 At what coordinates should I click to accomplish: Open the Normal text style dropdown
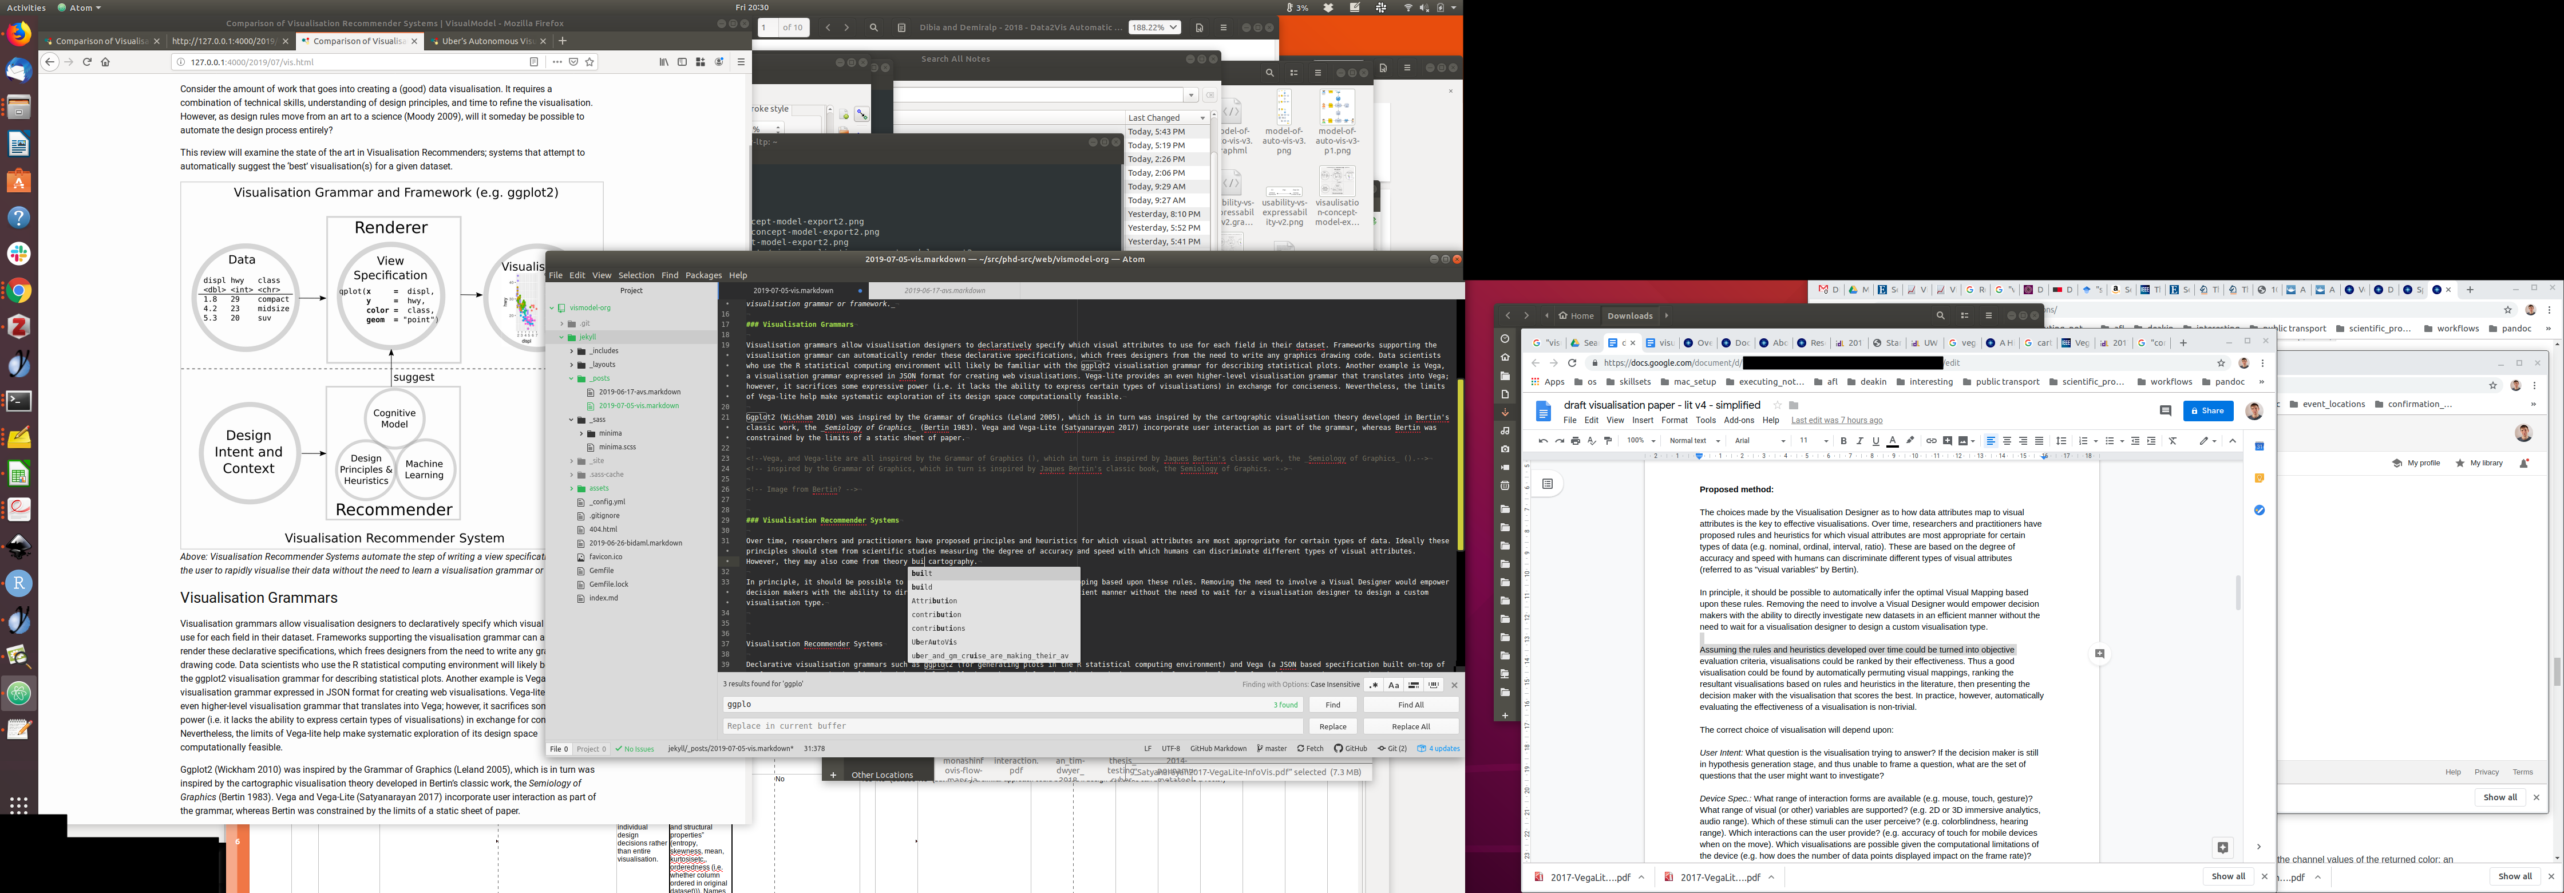tap(1694, 441)
